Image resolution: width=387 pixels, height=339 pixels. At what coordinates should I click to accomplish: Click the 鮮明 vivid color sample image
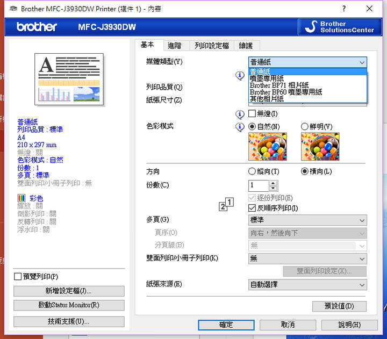click(x=320, y=147)
